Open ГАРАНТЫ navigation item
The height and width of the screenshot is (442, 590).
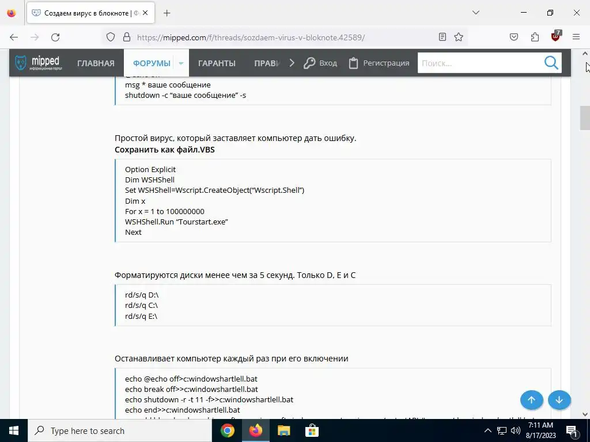(217, 63)
